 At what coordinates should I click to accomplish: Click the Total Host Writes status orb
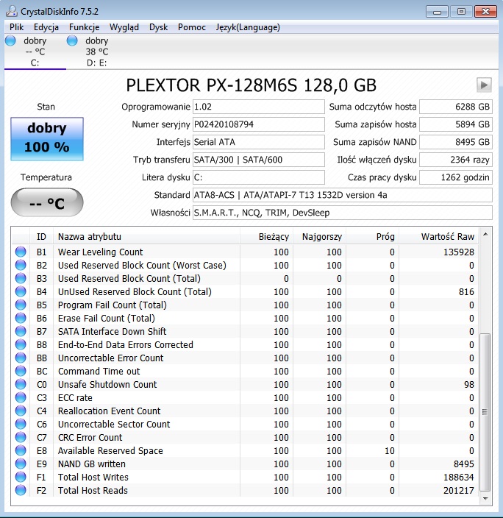pos(21,477)
